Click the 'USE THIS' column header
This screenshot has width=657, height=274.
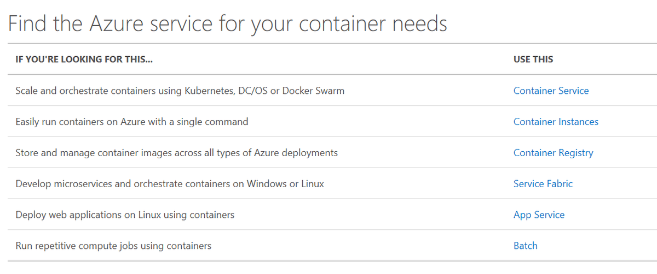tap(533, 59)
